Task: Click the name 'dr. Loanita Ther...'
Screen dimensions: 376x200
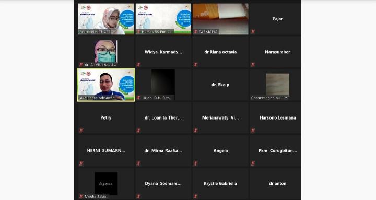Action: 163,117
